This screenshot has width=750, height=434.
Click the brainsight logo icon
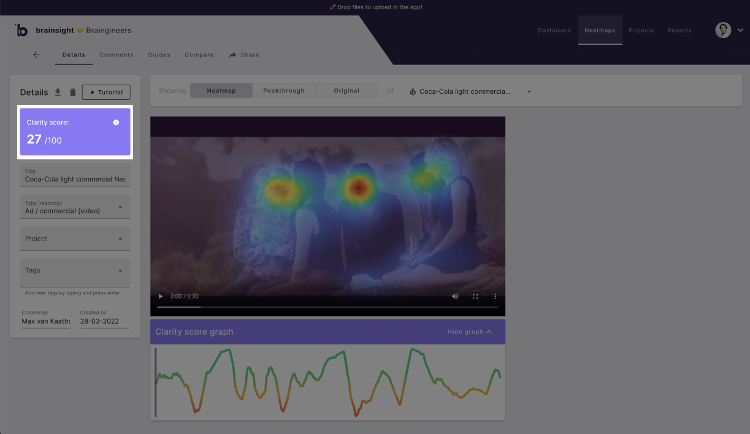[x=21, y=31]
